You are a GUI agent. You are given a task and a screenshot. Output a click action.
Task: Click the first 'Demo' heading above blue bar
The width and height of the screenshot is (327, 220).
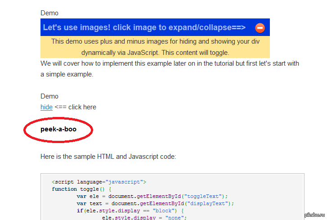(x=49, y=13)
